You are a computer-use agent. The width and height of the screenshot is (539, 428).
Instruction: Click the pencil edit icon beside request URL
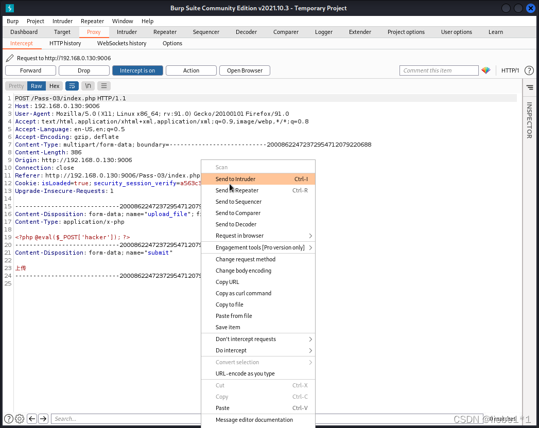[x=10, y=58]
